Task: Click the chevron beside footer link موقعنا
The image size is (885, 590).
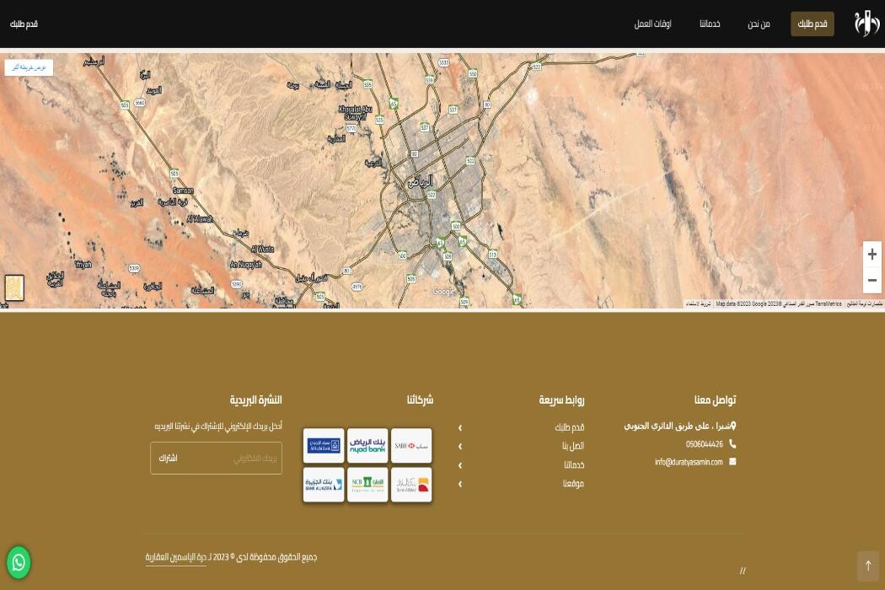Action: point(459,484)
